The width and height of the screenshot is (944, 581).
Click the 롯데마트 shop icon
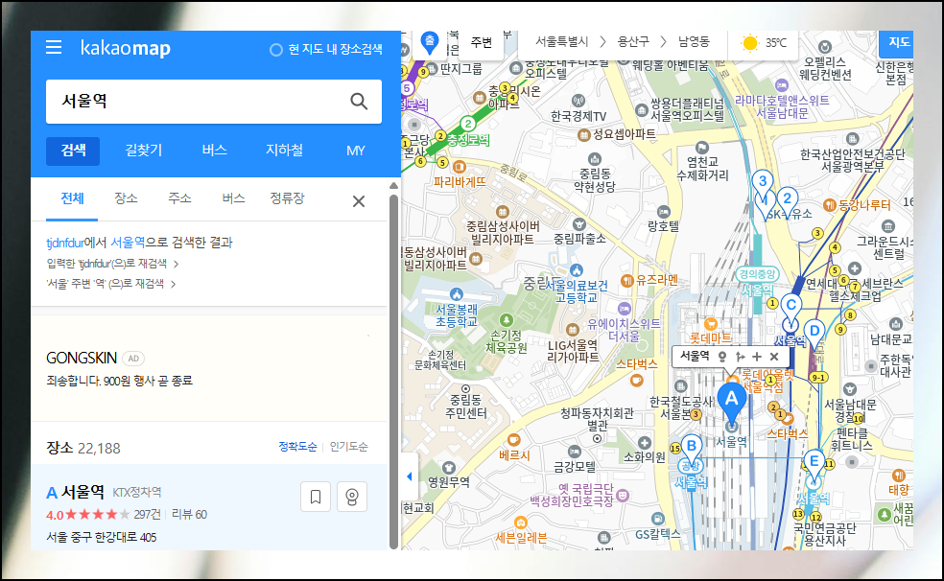click(711, 324)
